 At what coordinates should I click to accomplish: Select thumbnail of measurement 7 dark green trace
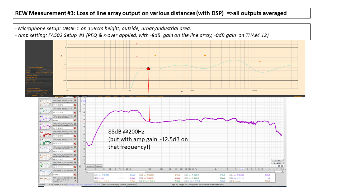tap(45, 141)
